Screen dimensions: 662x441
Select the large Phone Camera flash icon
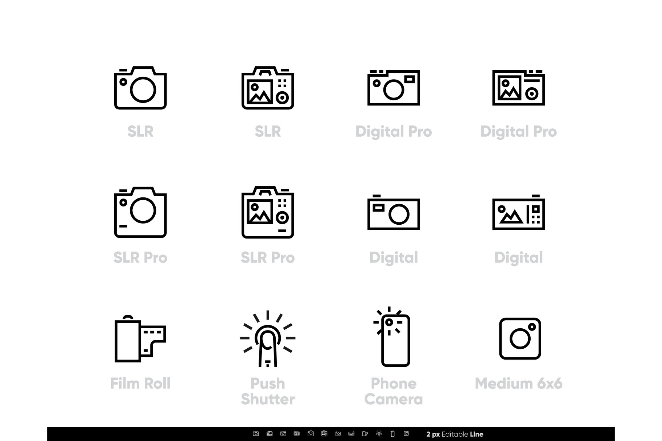pos(394,337)
